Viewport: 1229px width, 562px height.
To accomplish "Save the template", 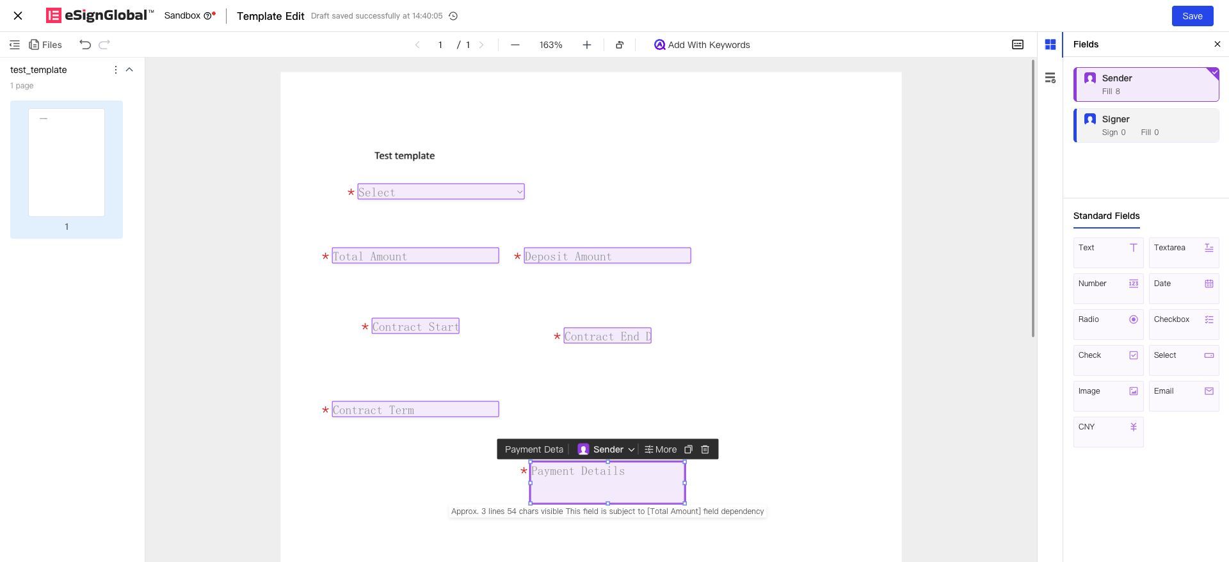I will (1193, 16).
